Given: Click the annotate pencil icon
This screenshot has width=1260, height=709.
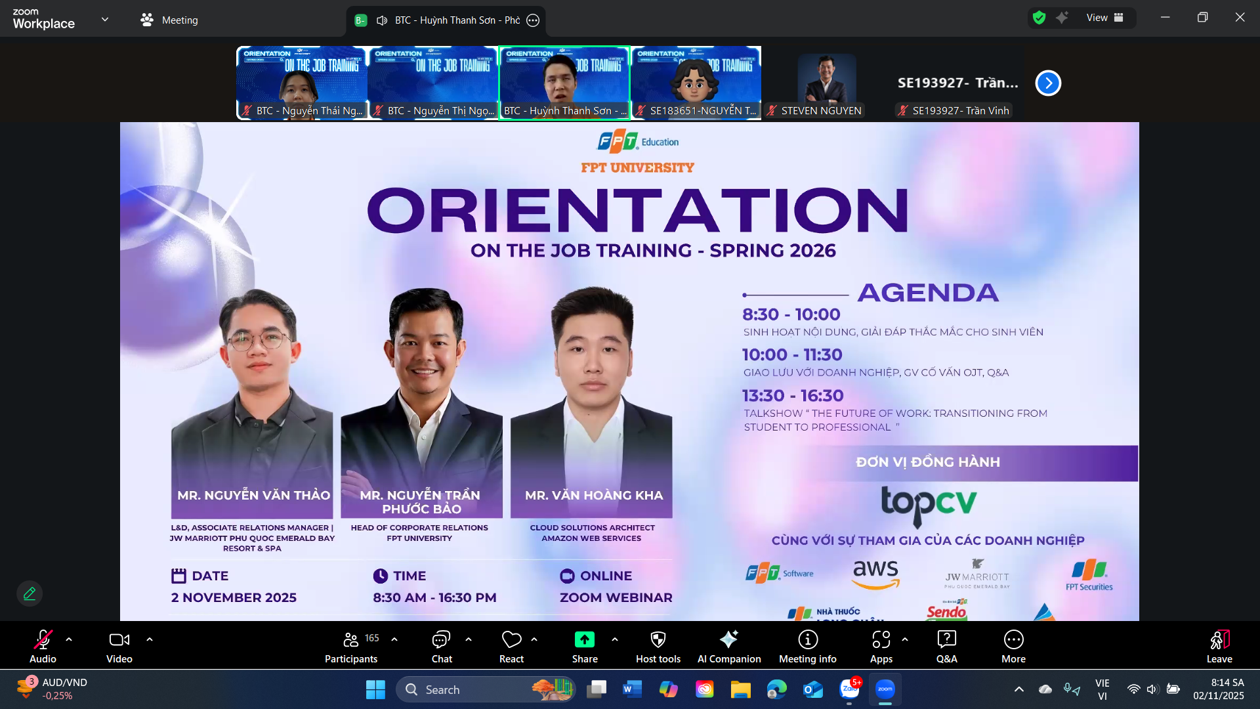Looking at the screenshot, I should point(30,593).
